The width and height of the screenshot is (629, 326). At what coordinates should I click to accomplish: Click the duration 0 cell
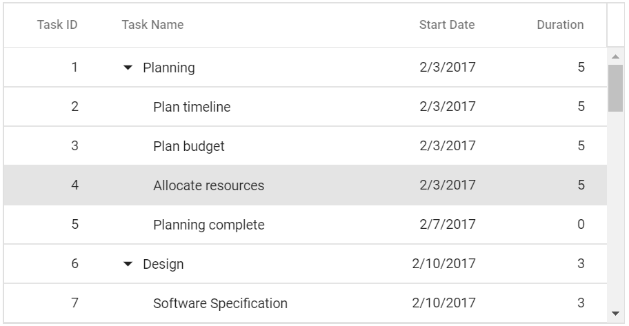(x=581, y=225)
